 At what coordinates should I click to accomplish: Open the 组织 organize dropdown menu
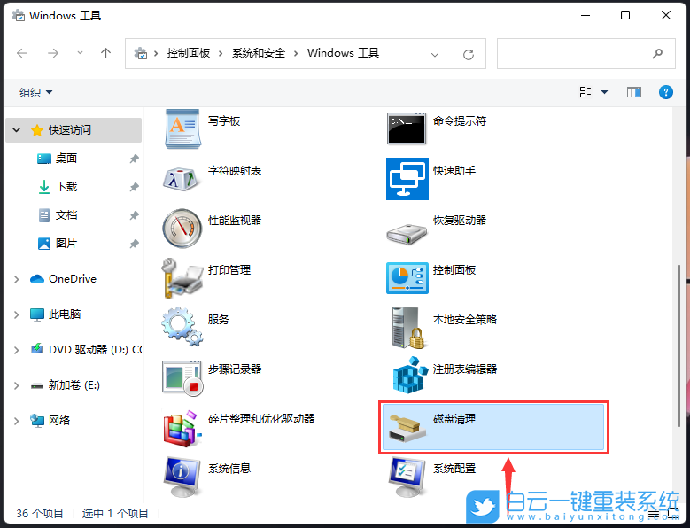coord(35,92)
